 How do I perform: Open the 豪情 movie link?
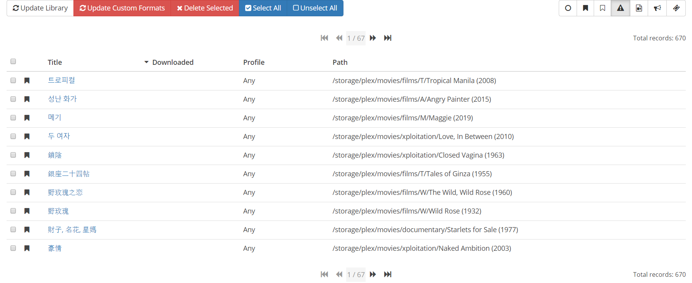click(x=55, y=248)
